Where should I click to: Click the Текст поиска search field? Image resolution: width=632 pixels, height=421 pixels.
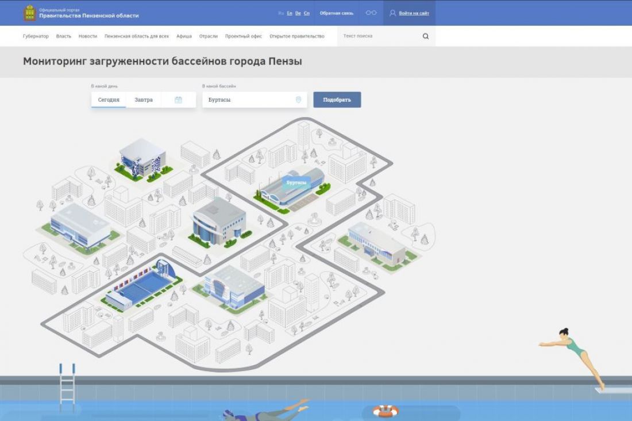pos(379,36)
